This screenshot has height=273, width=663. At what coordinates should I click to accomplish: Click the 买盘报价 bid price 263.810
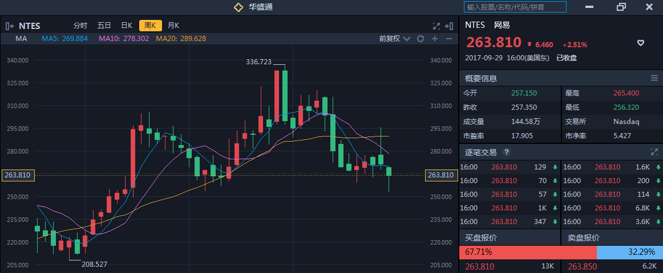(x=480, y=266)
